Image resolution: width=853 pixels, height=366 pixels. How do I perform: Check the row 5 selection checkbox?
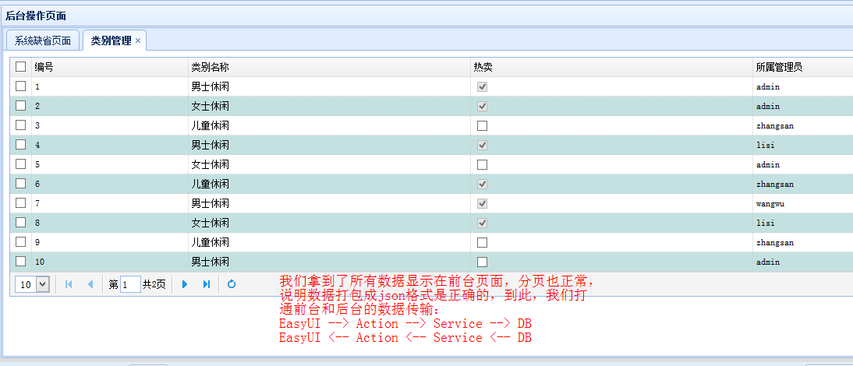(21, 164)
